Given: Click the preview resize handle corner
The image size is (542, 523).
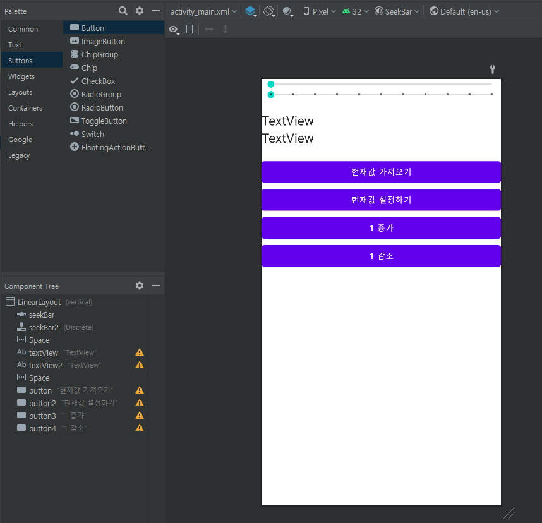Looking at the screenshot, I should click(509, 514).
